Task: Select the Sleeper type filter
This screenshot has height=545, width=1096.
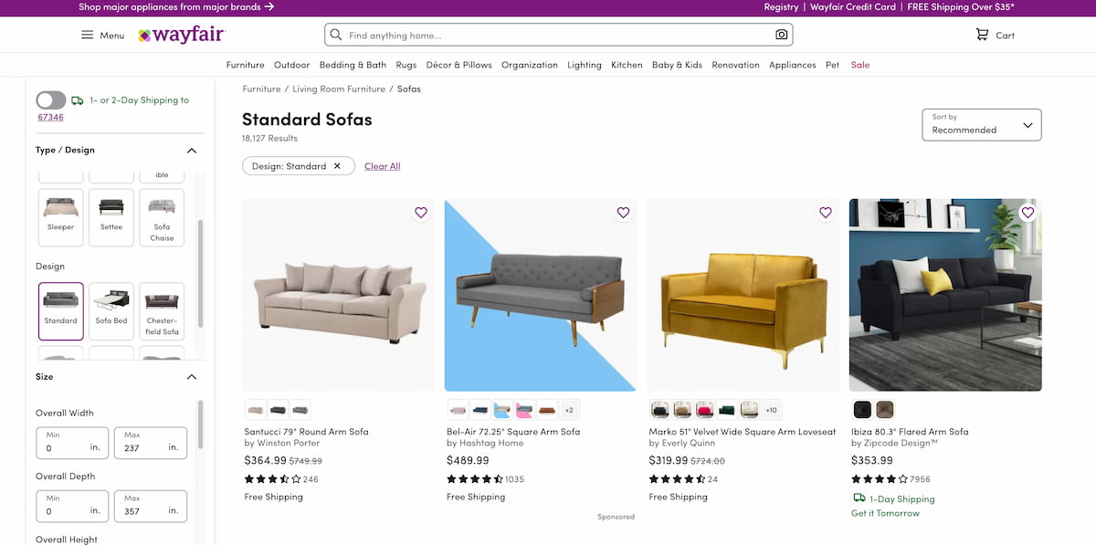Action: pyautogui.click(x=60, y=217)
